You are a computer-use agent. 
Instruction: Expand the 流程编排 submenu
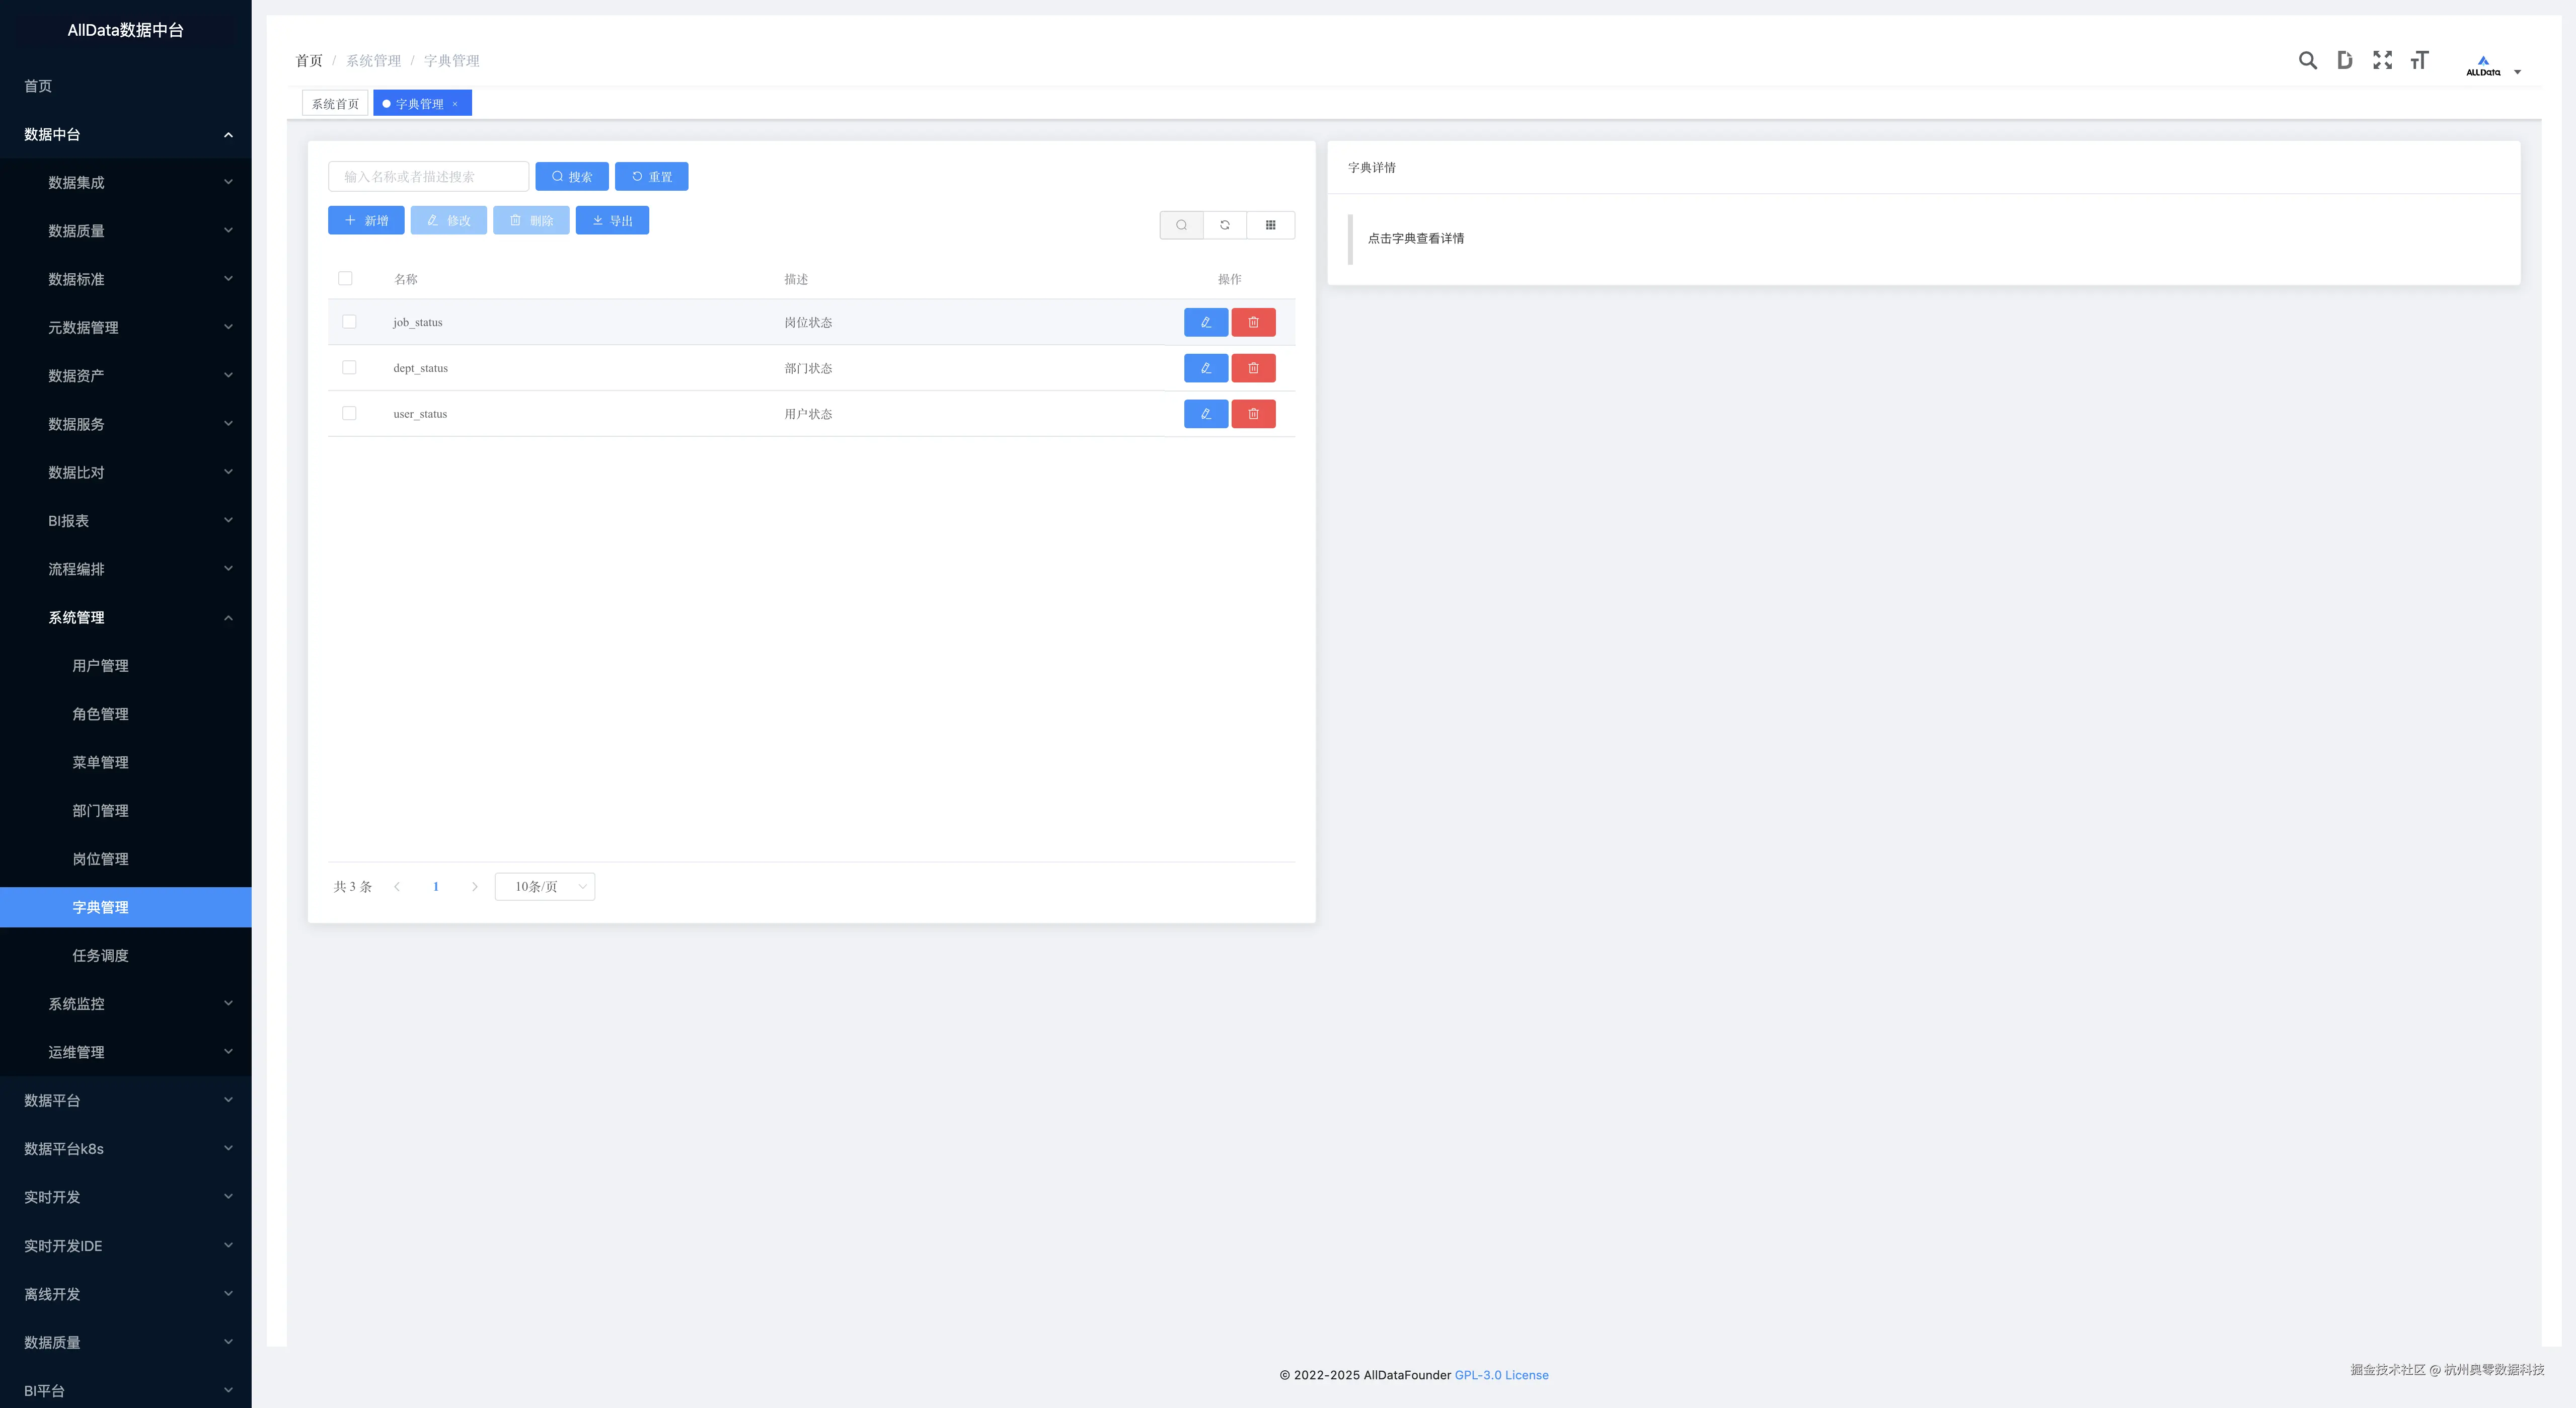coord(126,569)
